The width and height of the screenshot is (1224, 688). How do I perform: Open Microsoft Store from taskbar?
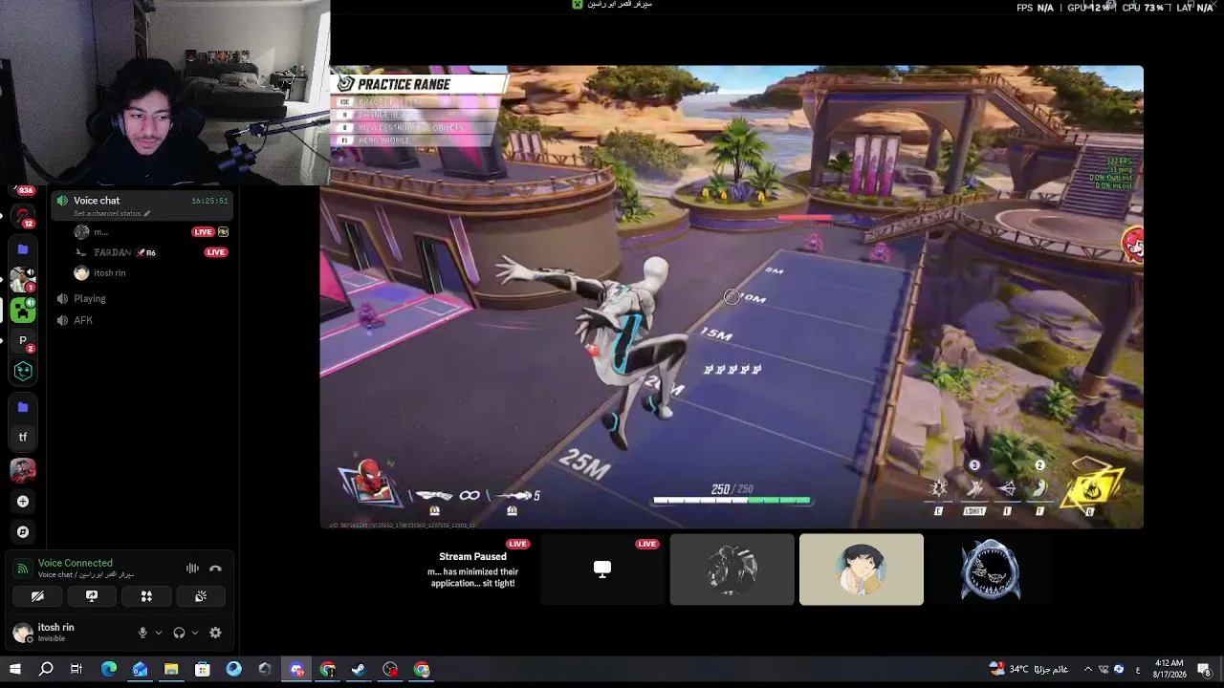(202, 669)
